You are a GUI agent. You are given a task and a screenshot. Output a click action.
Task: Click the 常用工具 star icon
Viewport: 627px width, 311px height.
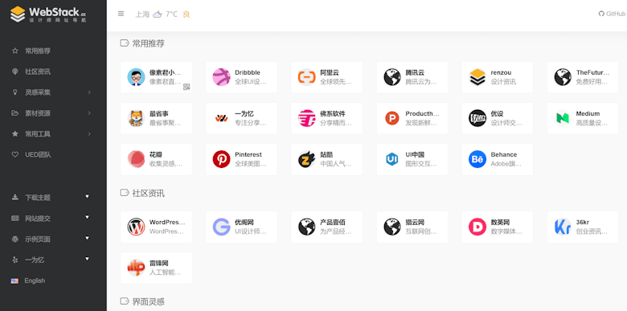(15, 134)
